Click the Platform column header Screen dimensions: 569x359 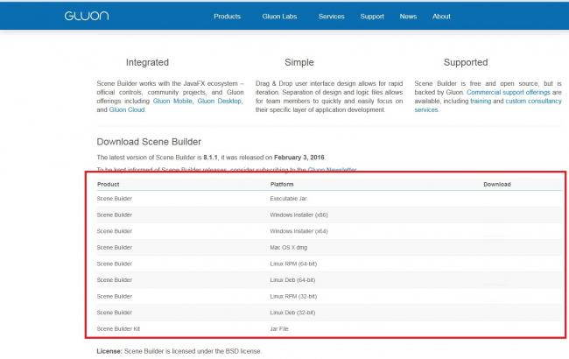(x=282, y=185)
